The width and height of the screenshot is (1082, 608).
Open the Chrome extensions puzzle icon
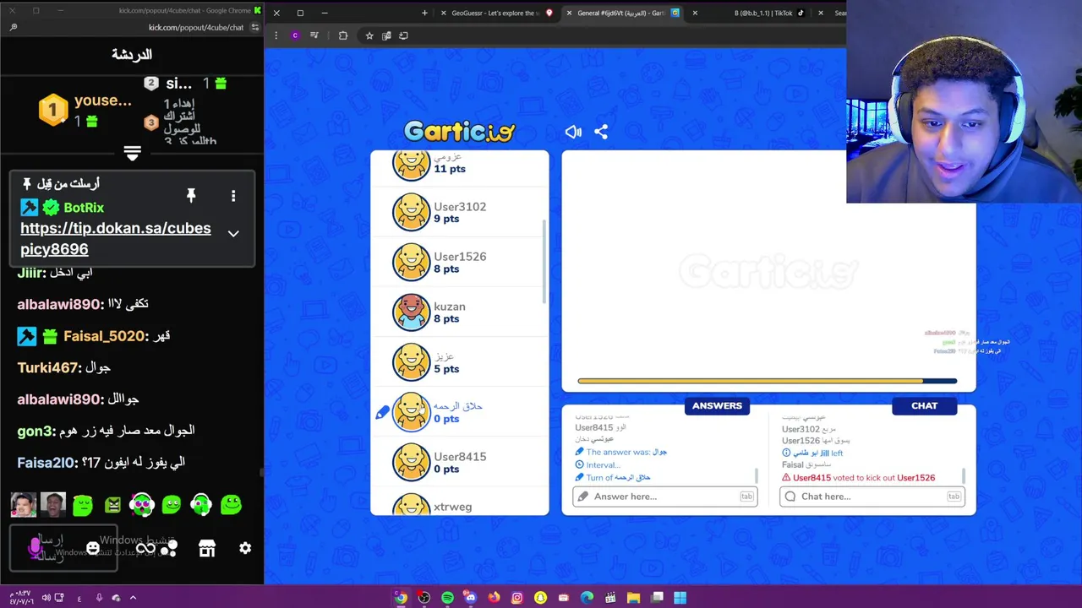(343, 35)
